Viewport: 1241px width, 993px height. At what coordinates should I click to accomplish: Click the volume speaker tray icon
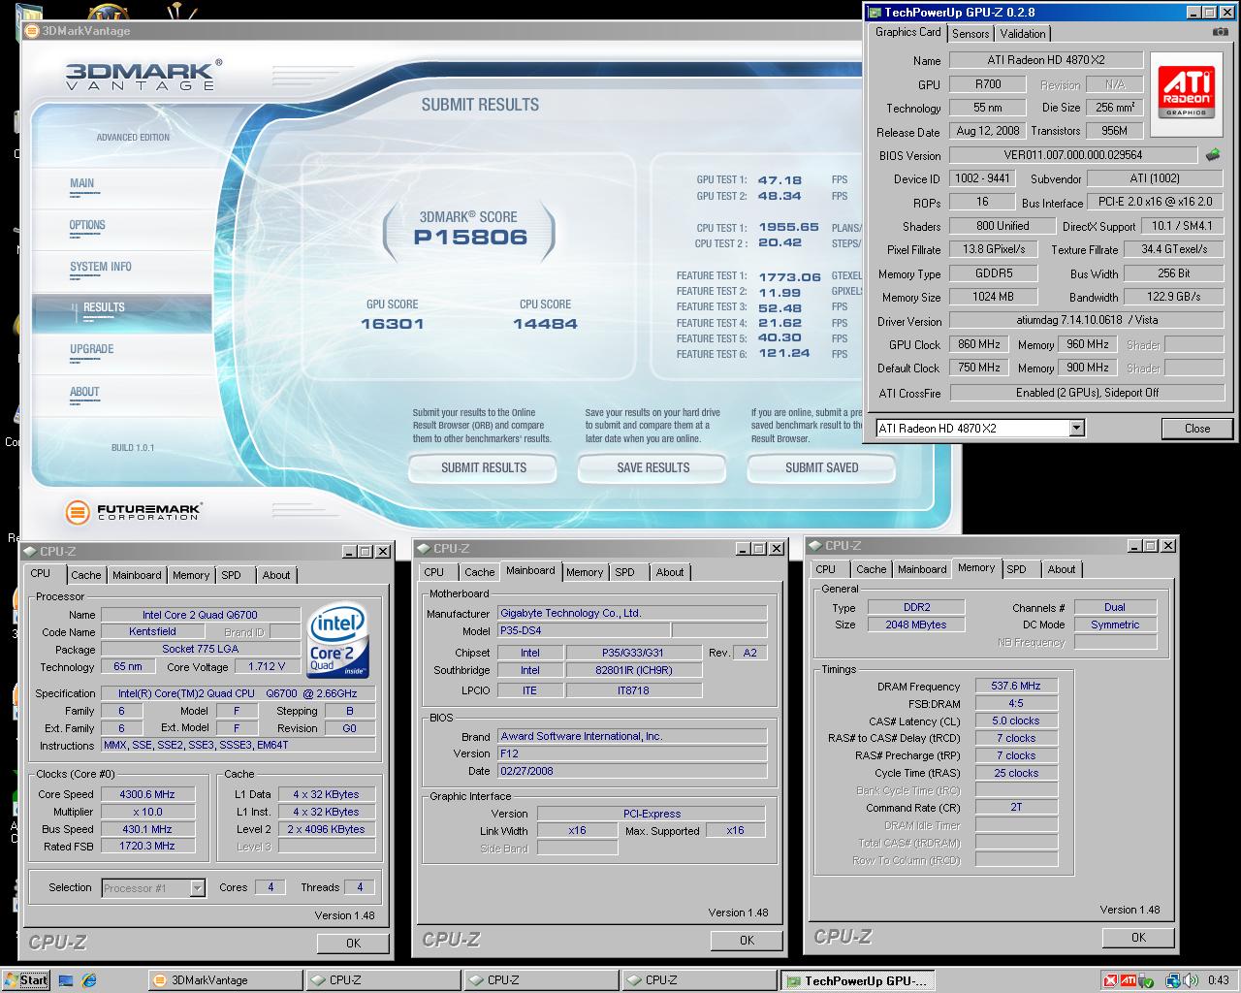pyautogui.click(x=1189, y=980)
